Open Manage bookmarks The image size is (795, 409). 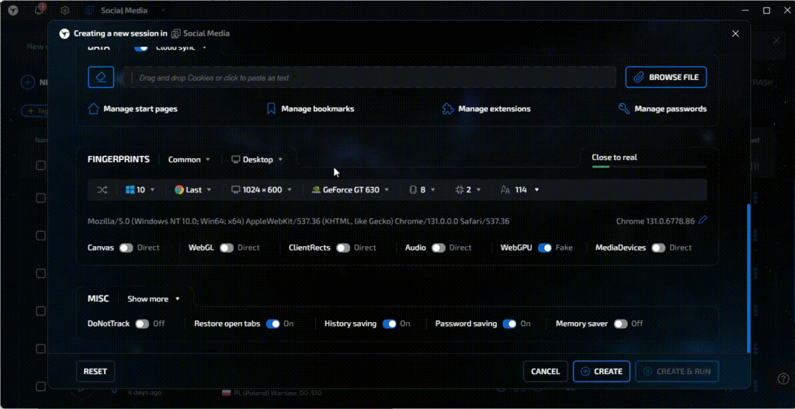311,109
